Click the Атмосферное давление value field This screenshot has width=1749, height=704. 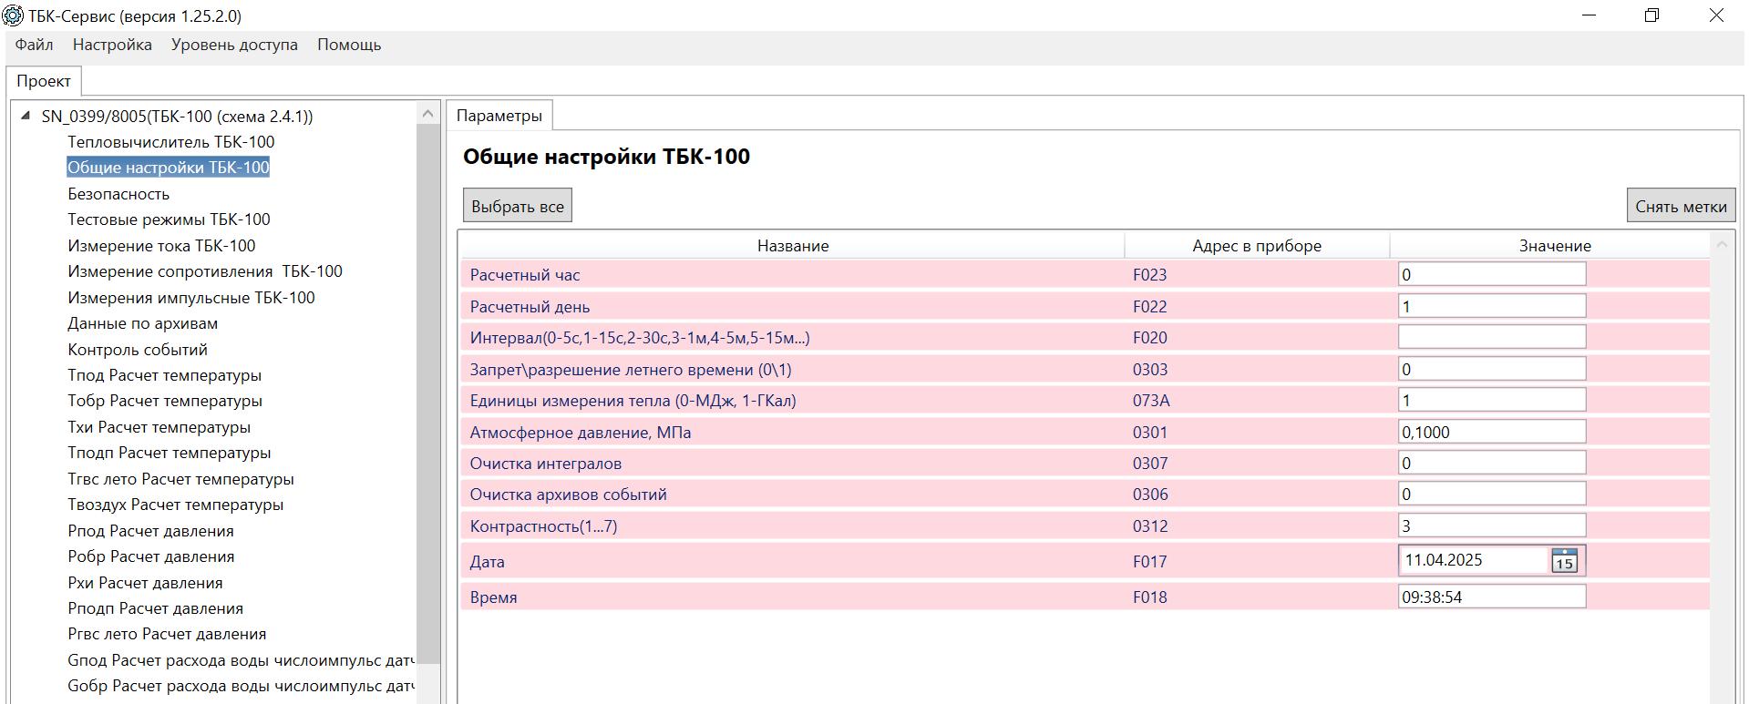1492,432
